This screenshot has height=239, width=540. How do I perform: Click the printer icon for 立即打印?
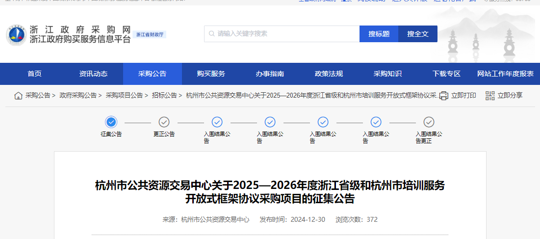click(444, 96)
